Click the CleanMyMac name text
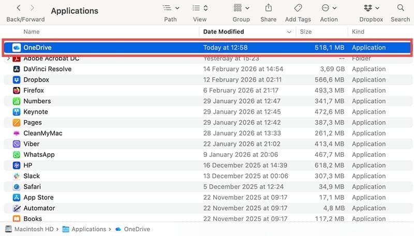Image resolution: width=414 pixels, height=236 pixels. pos(43,134)
